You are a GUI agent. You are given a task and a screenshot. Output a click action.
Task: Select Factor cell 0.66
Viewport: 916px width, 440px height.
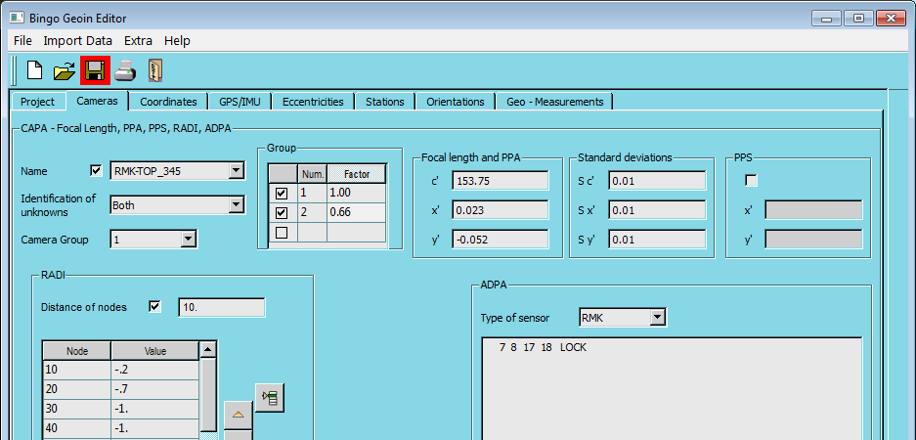point(357,213)
